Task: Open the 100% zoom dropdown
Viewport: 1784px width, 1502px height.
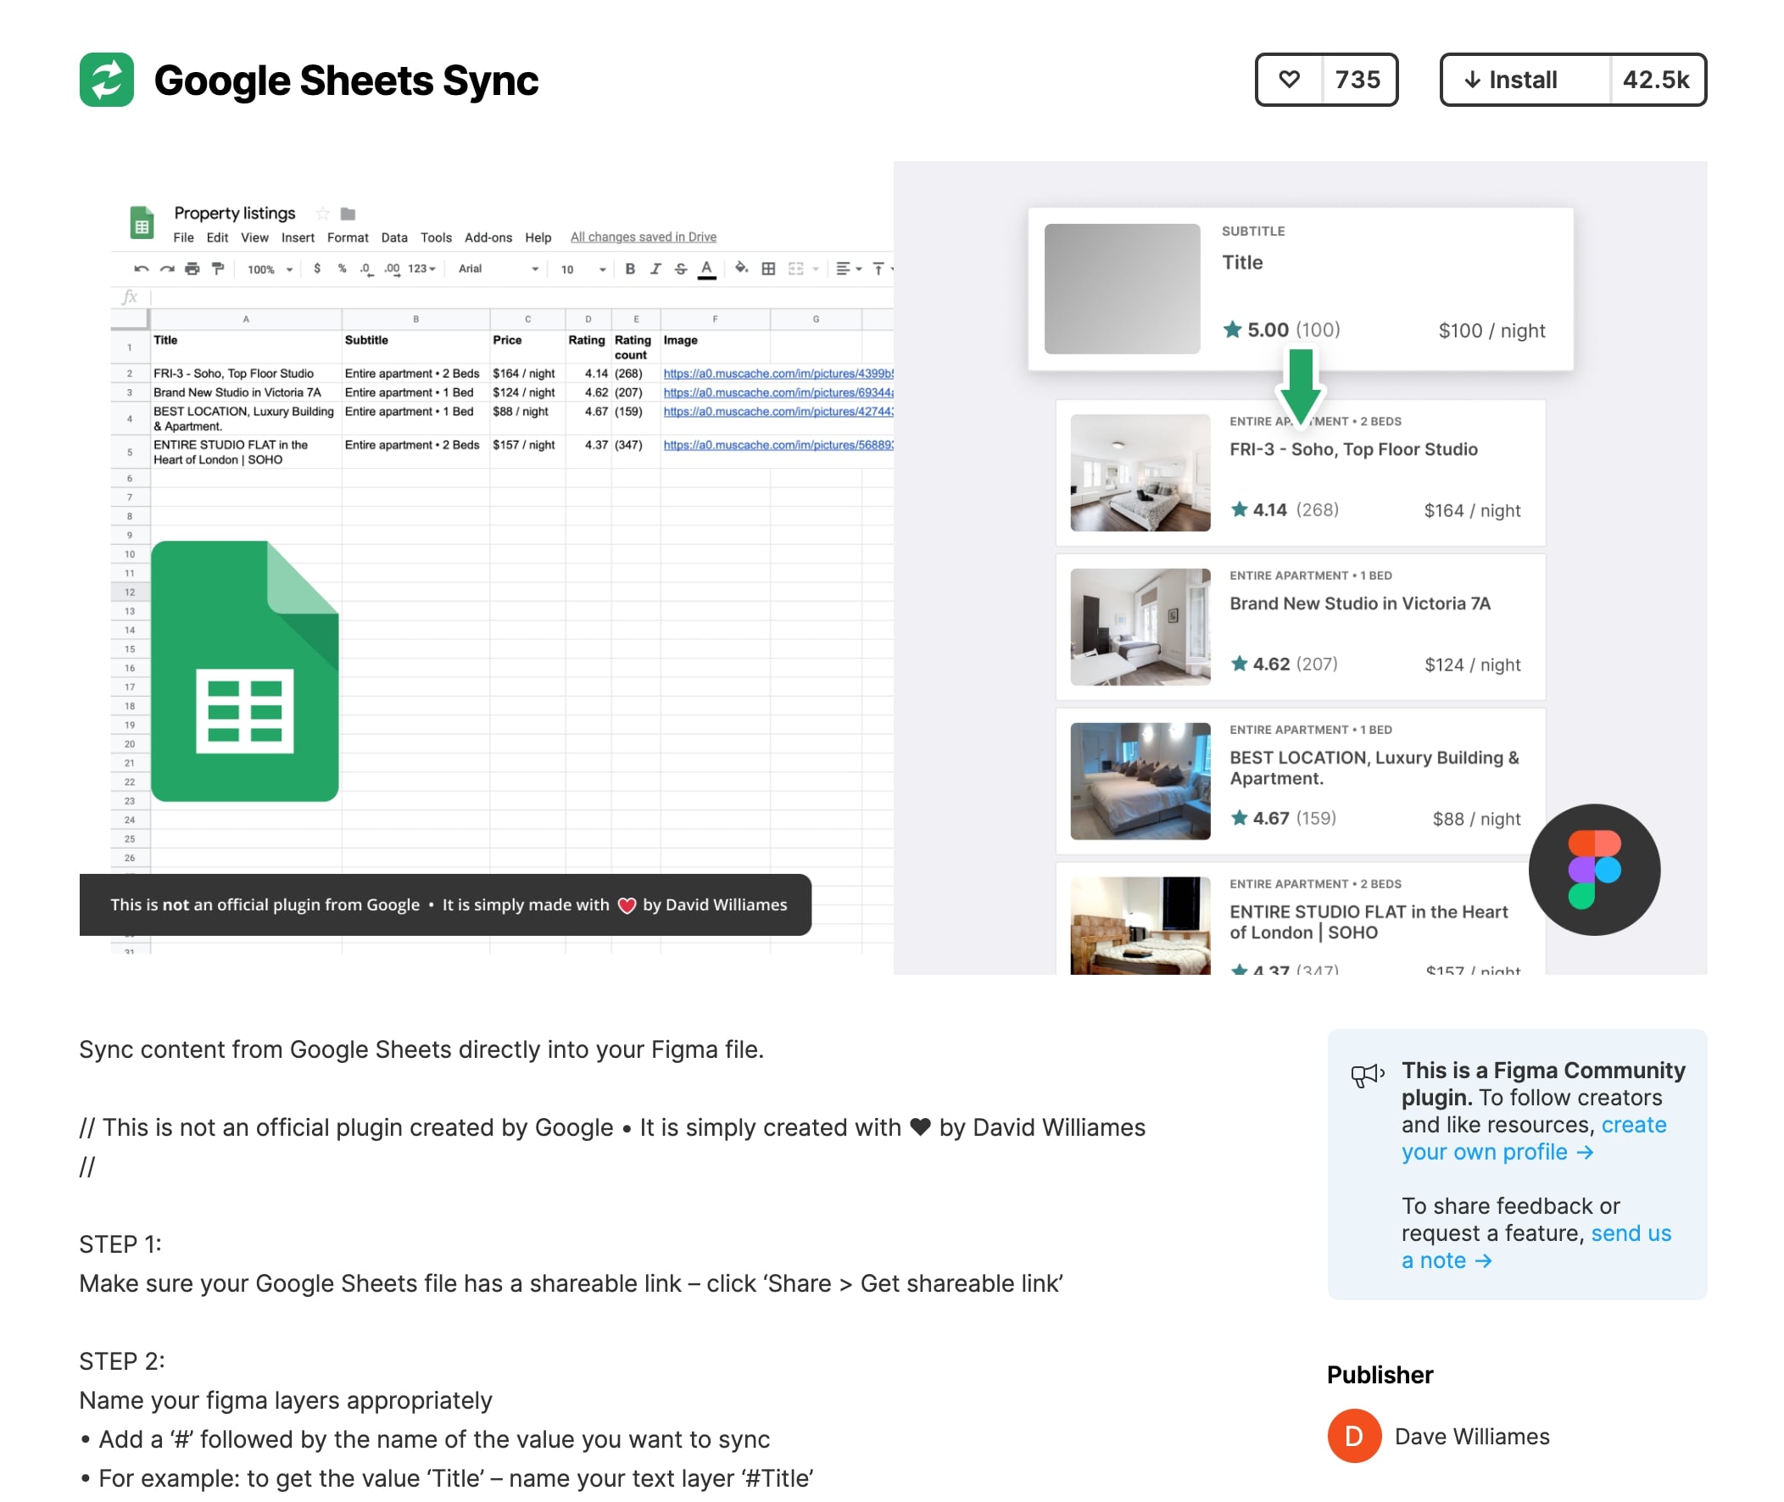Action: pyautogui.click(x=270, y=269)
